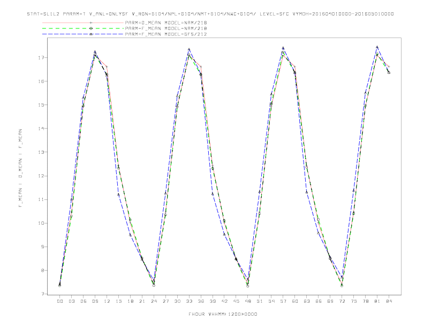Screen dimensions: 424x328
Task: Click y-axis tick label 8
Action: (43, 270)
